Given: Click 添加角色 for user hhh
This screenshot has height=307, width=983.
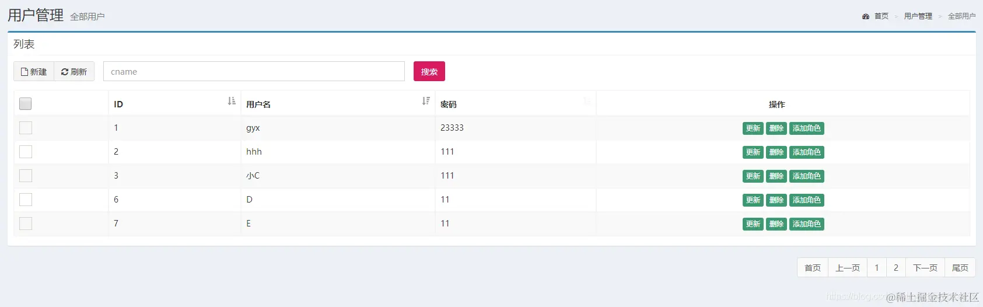Looking at the screenshot, I should 807,152.
